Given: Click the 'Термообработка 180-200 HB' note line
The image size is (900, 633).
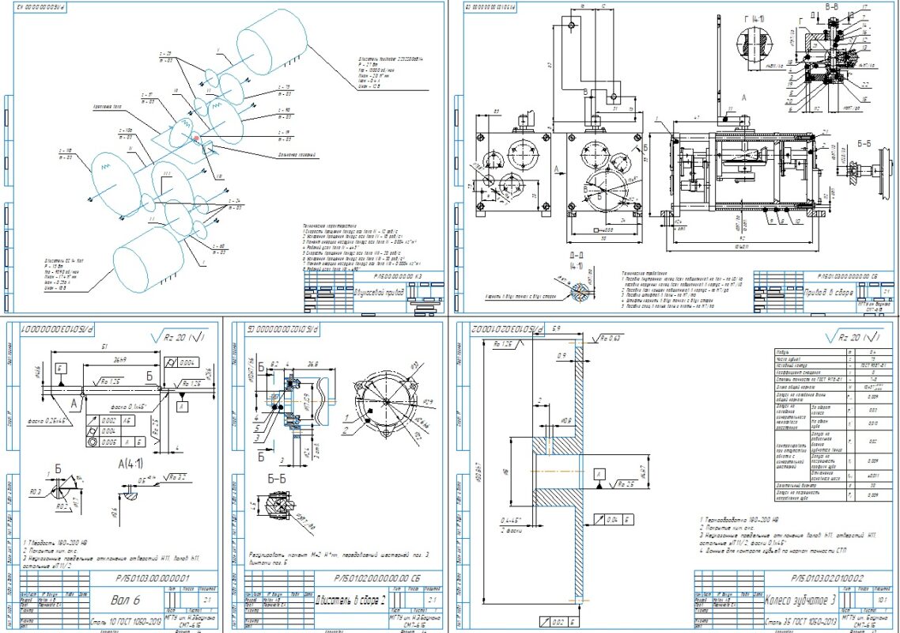Looking at the screenshot, I should [738, 519].
